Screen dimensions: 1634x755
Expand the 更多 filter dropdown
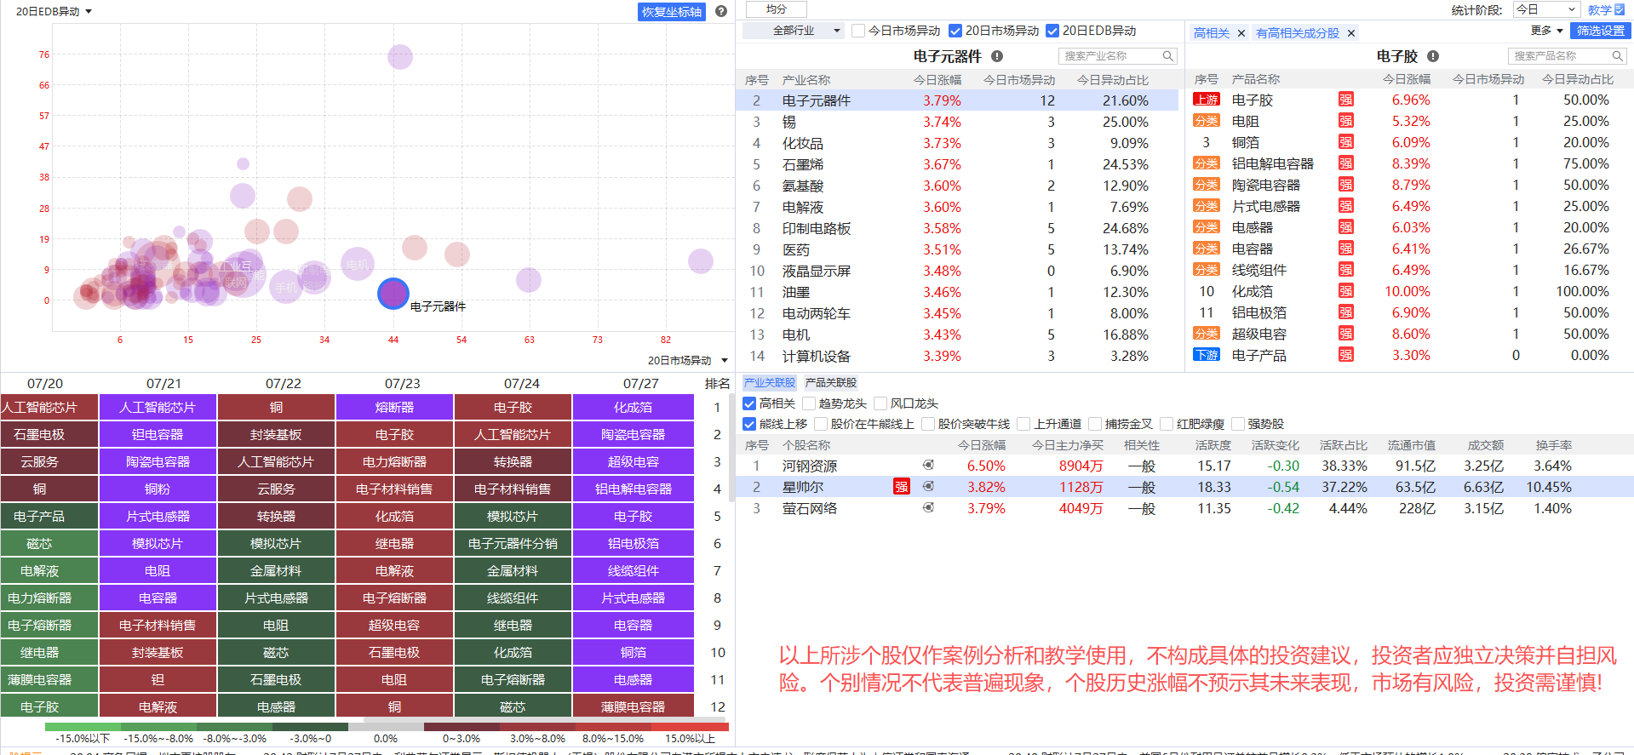pos(1546,31)
